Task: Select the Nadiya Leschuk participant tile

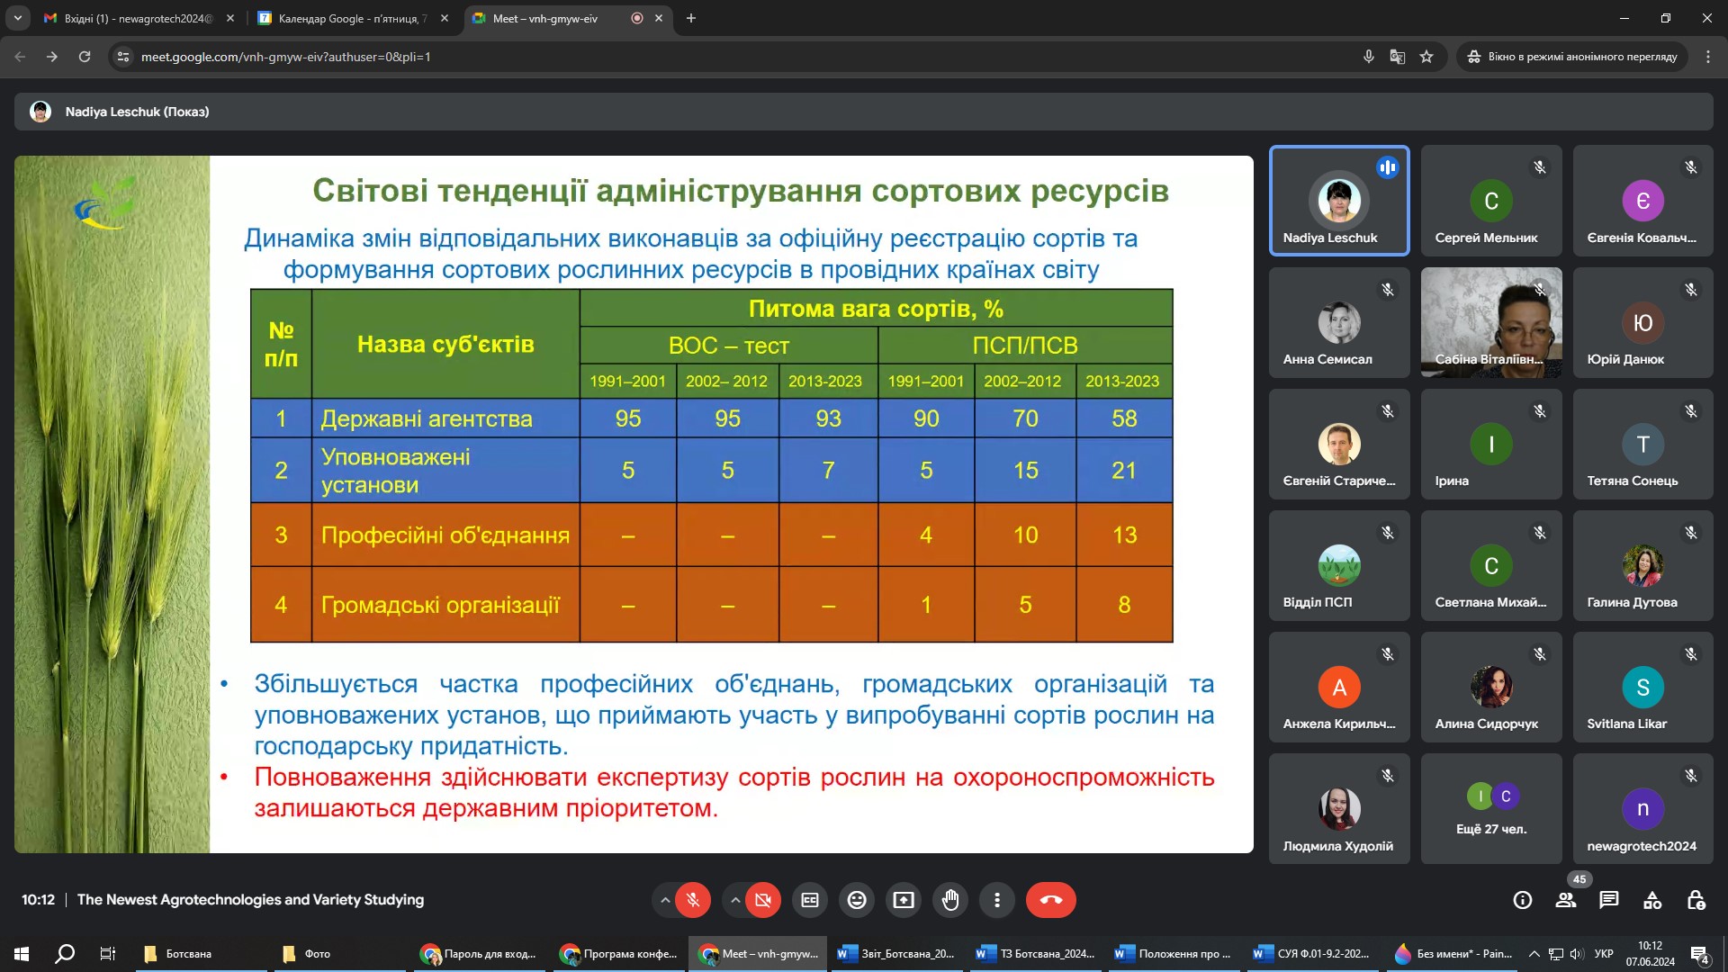Action: click(x=1339, y=201)
